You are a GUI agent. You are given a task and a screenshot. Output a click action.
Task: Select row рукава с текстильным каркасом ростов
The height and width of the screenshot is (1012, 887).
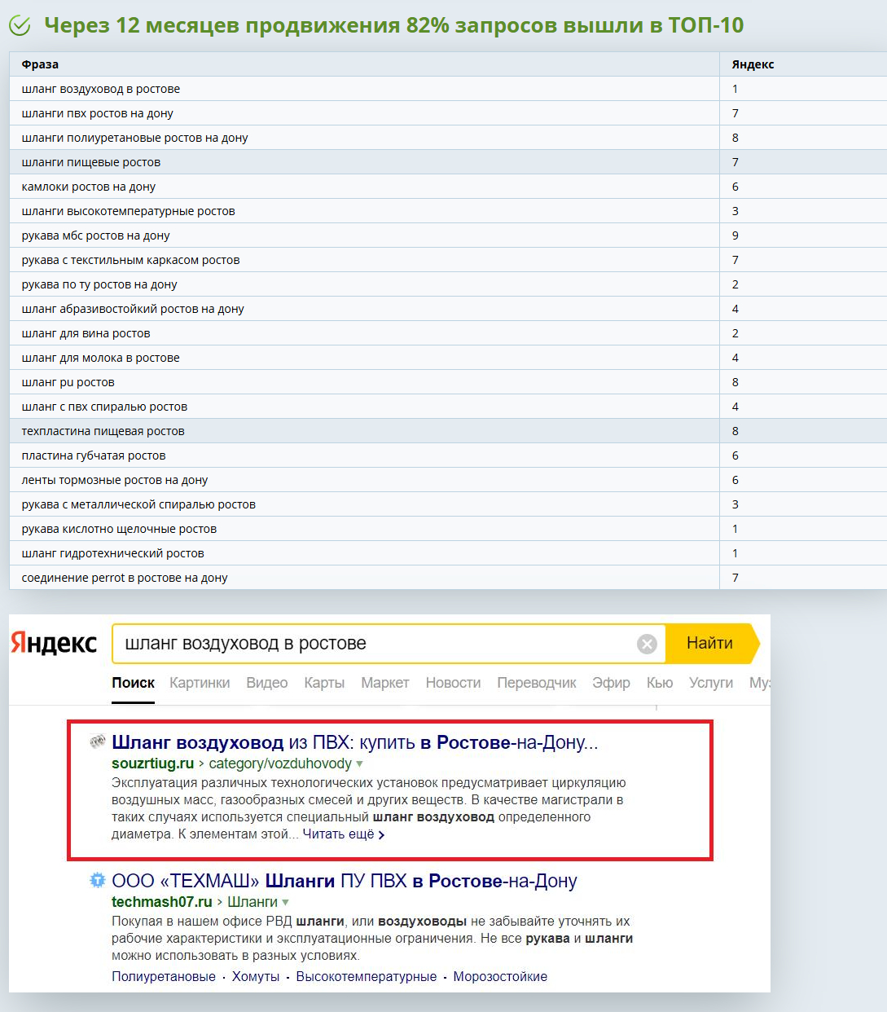[x=448, y=260]
